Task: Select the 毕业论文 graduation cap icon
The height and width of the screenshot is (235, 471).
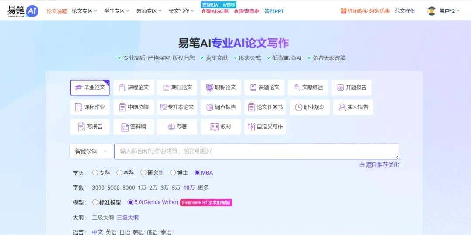Action: (78, 87)
